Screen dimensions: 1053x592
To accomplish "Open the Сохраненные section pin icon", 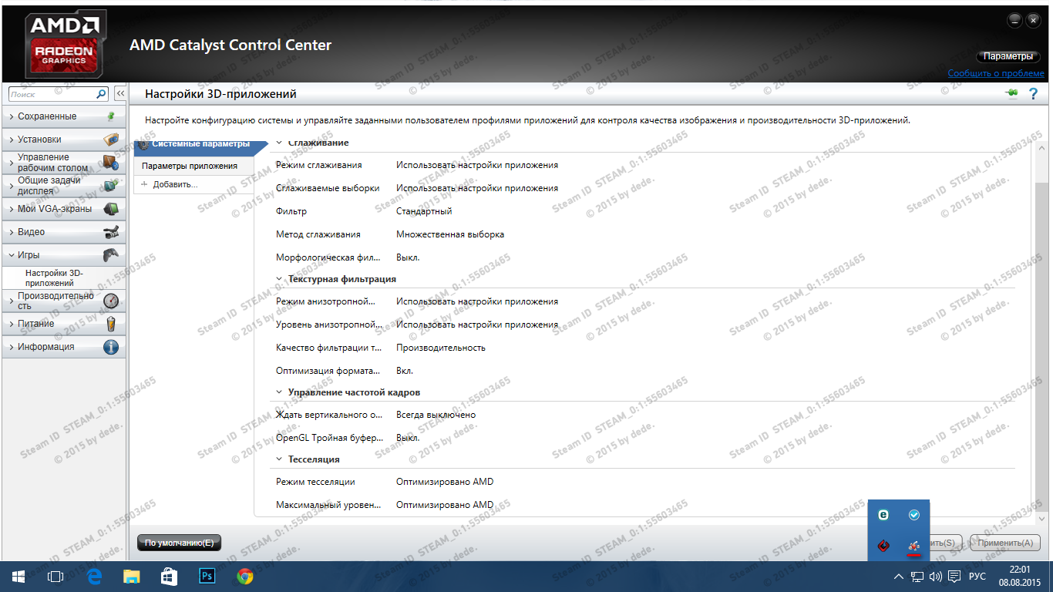I will click(111, 116).
